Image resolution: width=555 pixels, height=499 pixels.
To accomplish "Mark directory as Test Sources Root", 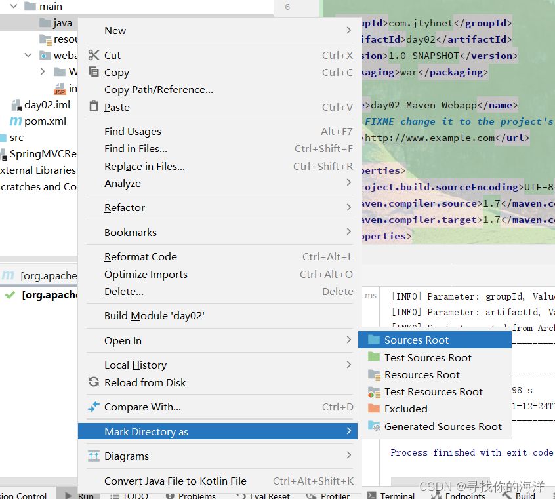I will click(x=435, y=357).
